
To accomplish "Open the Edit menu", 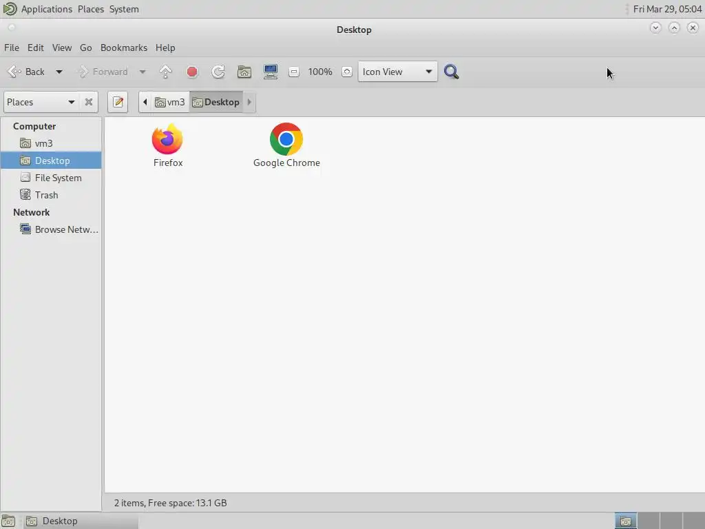I will [x=36, y=48].
